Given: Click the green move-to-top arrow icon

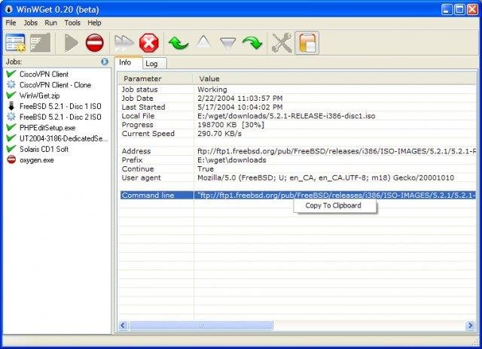Looking at the screenshot, I should click(x=178, y=43).
